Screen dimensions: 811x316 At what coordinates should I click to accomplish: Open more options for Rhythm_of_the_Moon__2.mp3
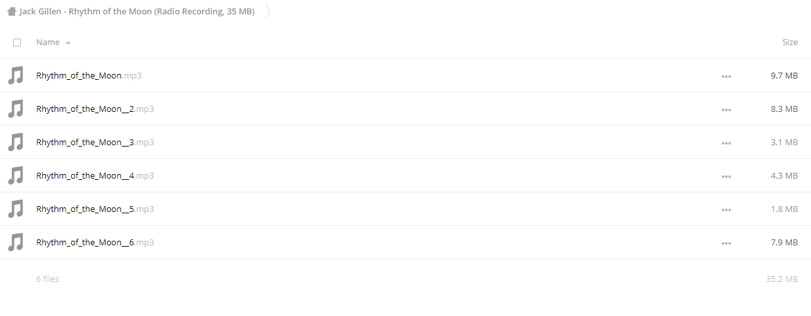point(726,109)
